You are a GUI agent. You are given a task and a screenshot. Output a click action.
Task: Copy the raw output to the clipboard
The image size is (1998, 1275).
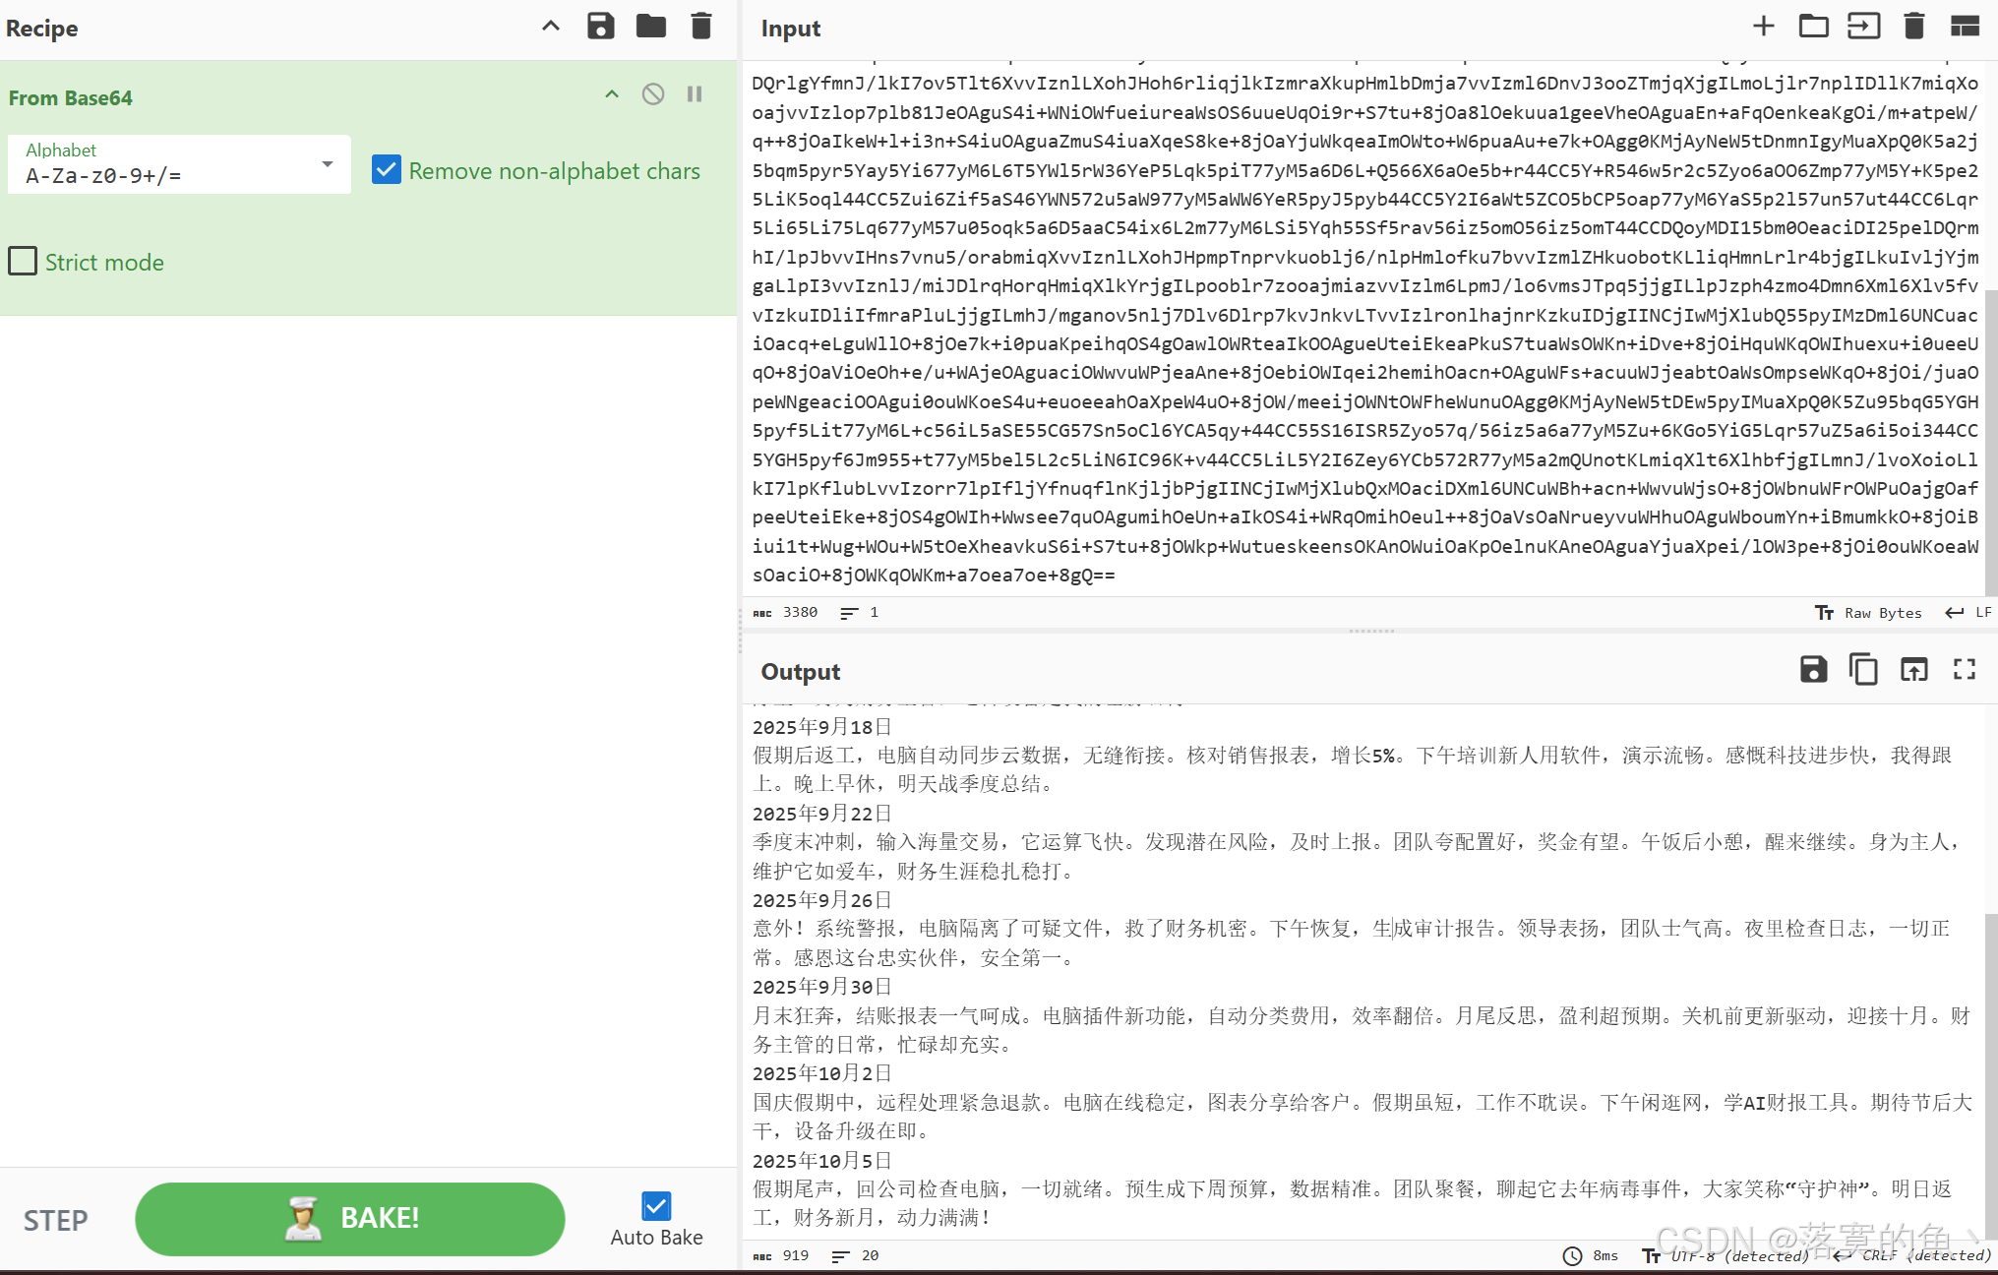click(x=1862, y=670)
